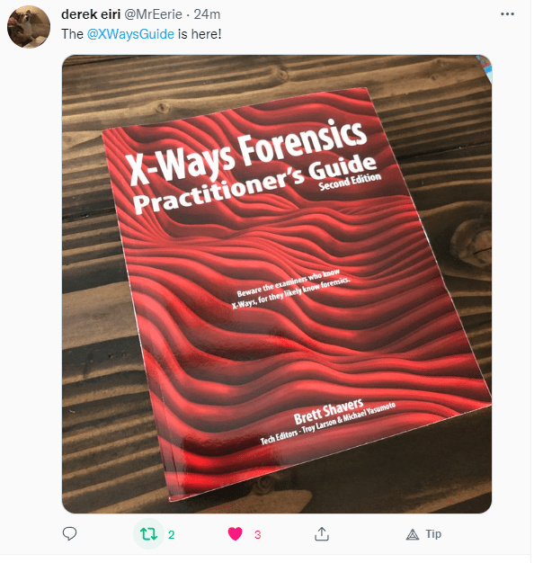Click the share upload icon
This screenshot has width=543, height=563.
point(322,534)
